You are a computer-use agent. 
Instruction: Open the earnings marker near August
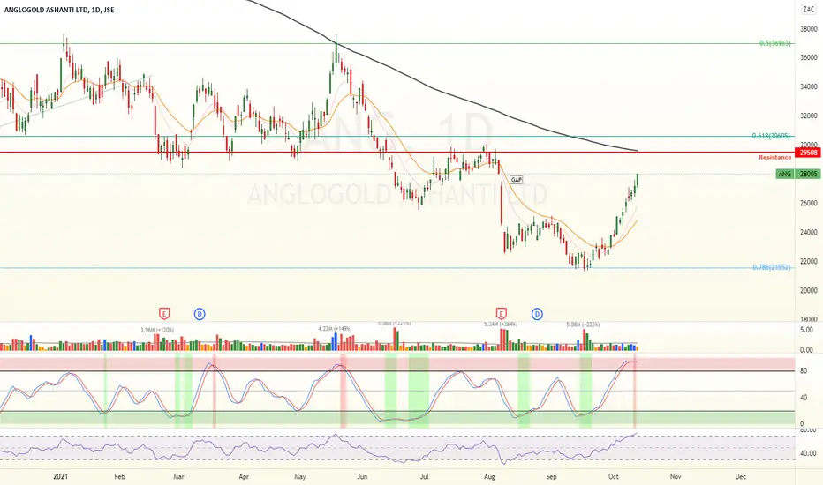[x=502, y=314]
